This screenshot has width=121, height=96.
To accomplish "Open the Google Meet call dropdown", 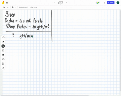I will 98,3.
